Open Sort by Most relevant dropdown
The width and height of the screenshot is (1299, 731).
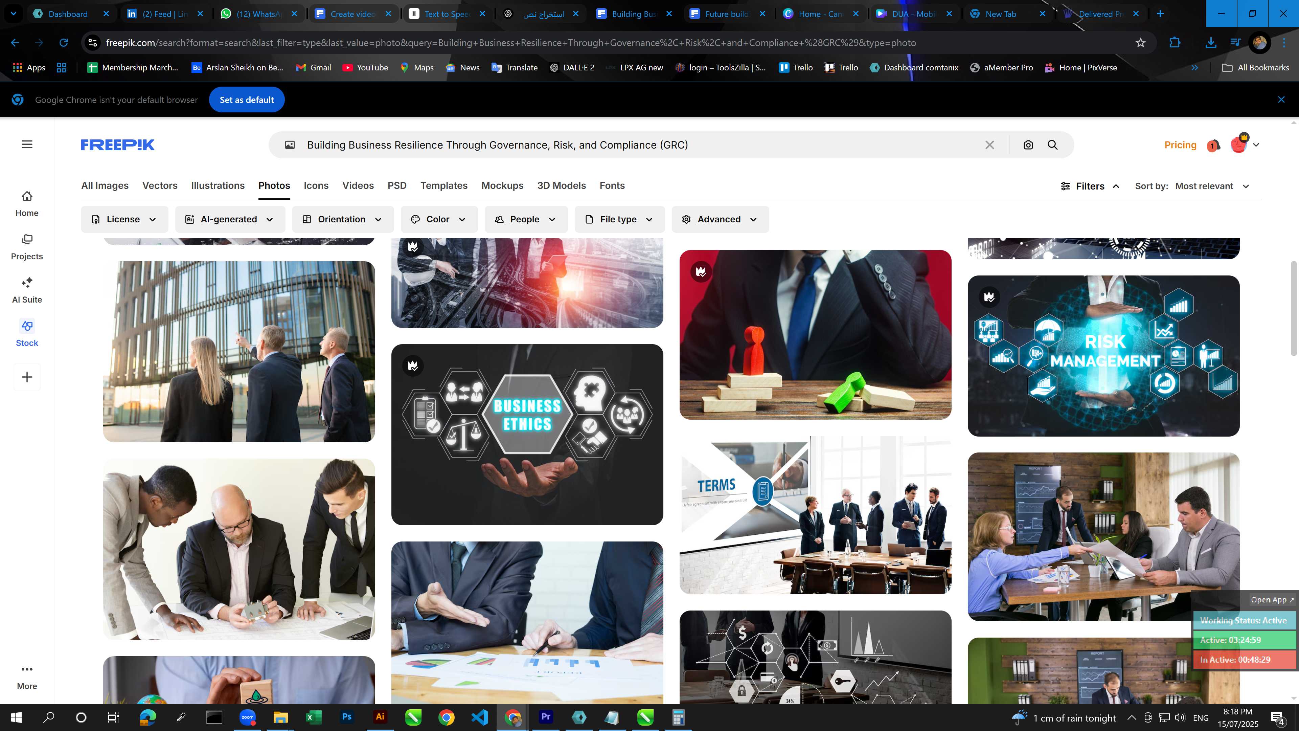(x=1212, y=186)
